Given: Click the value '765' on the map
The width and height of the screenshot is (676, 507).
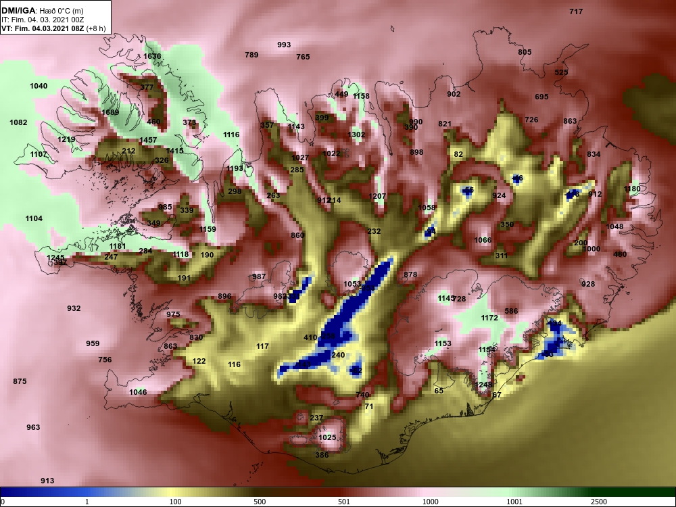Looking at the screenshot, I should 303,57.
